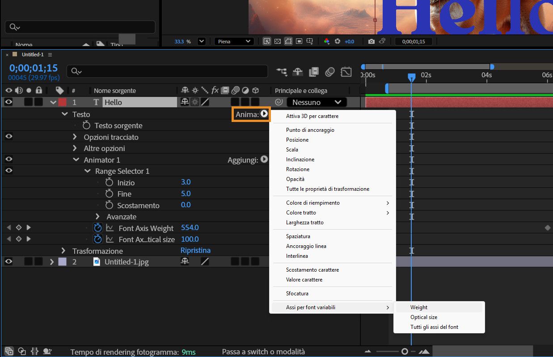553x357 pixels.
Task: Open the Graph Editor button
Action: click(346, 71)
